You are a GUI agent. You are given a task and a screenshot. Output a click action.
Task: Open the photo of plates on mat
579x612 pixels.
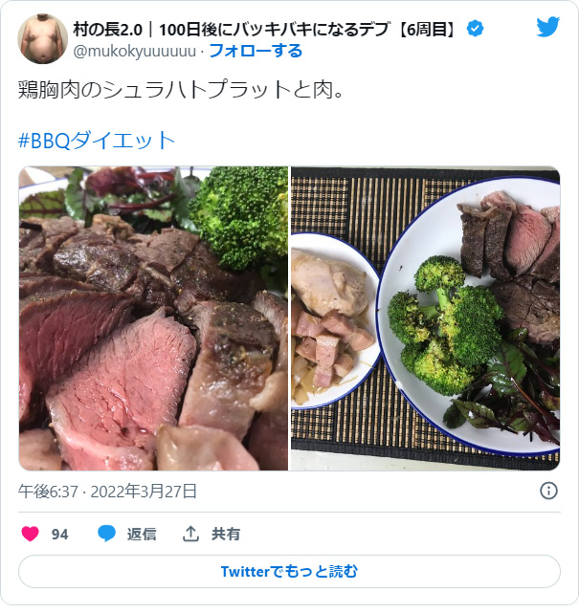tap(426, 318)
